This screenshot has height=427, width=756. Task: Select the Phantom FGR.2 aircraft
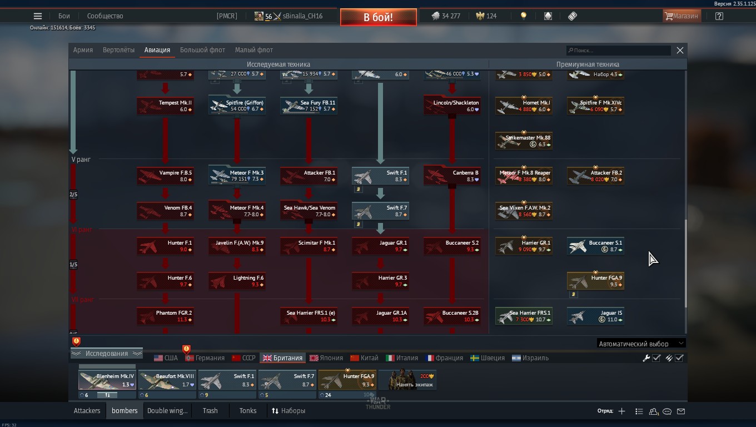[x=165, y=316]
